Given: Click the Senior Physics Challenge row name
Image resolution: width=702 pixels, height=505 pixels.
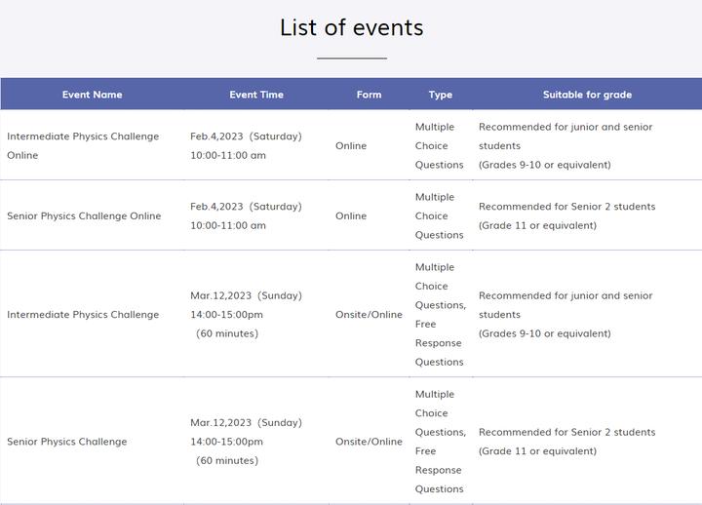Looking at the screenshot, I should [x=66, y=442].
